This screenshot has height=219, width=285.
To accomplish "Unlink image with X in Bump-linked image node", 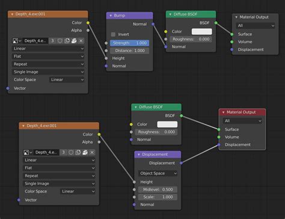I will (x=81, y=41).
